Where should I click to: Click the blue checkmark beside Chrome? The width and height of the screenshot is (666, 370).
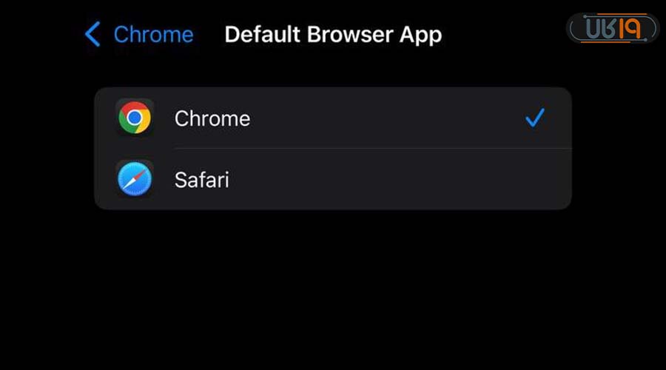coord(534,118)
